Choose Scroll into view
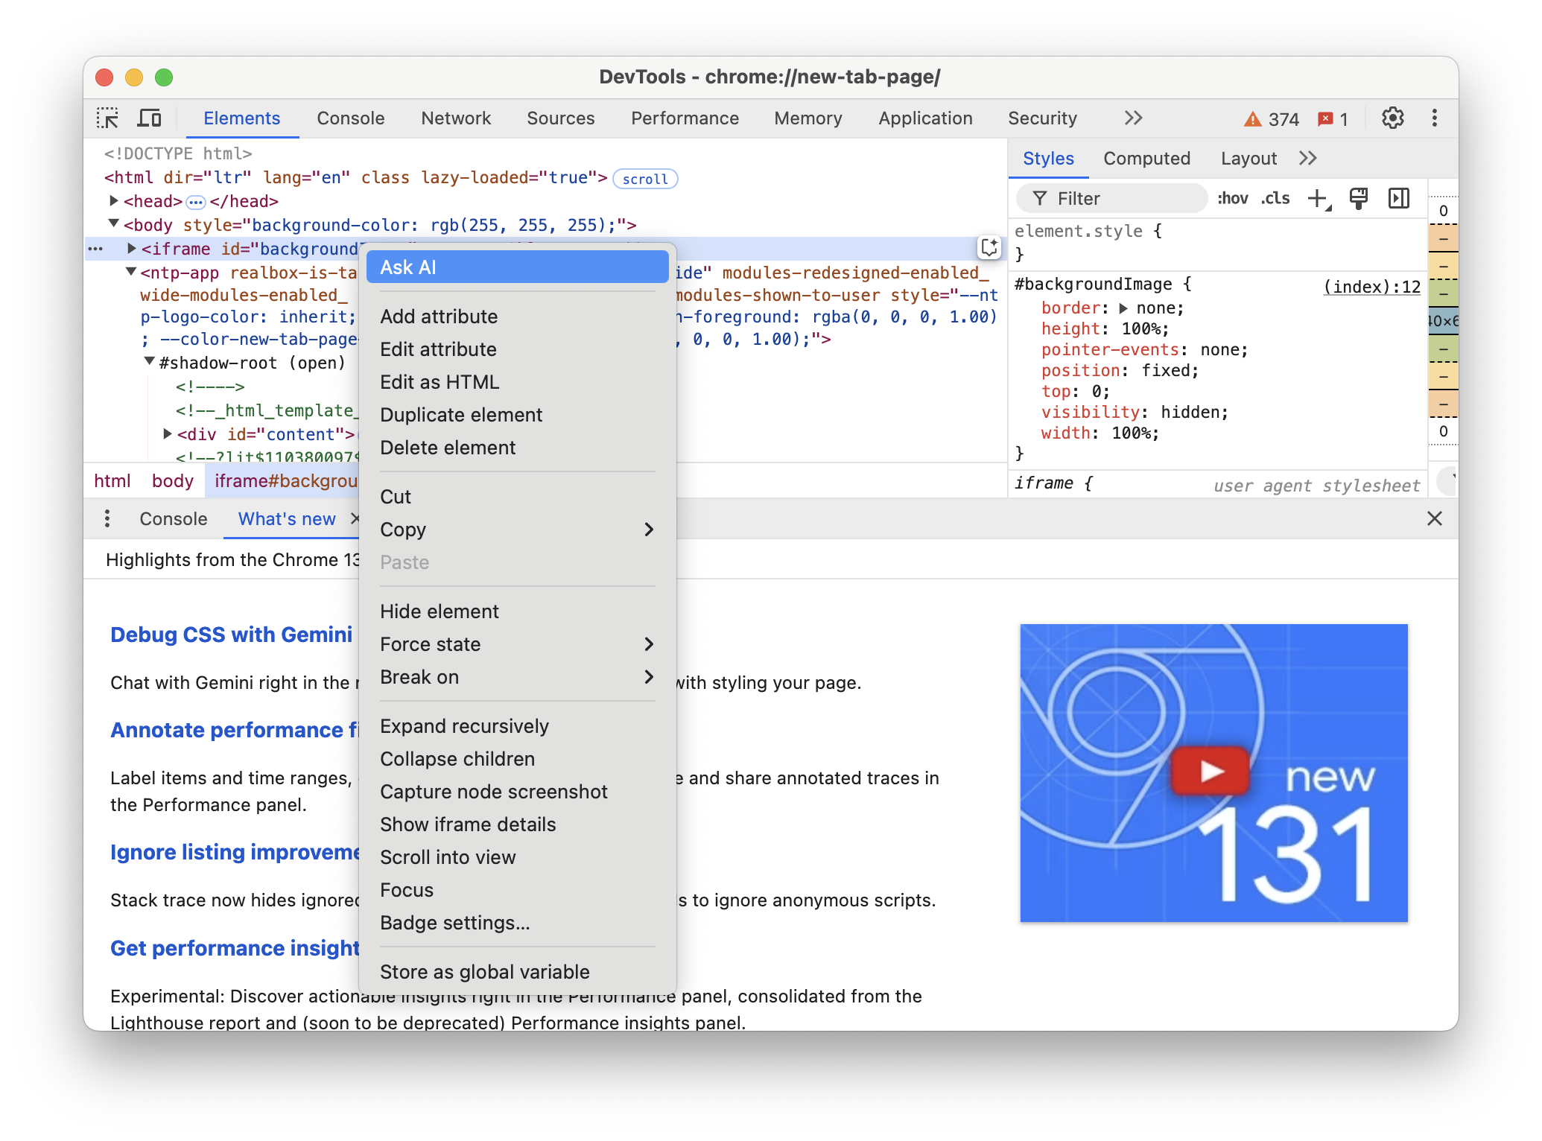This screenshot has width=1542, height=1141. click(517, 857)
